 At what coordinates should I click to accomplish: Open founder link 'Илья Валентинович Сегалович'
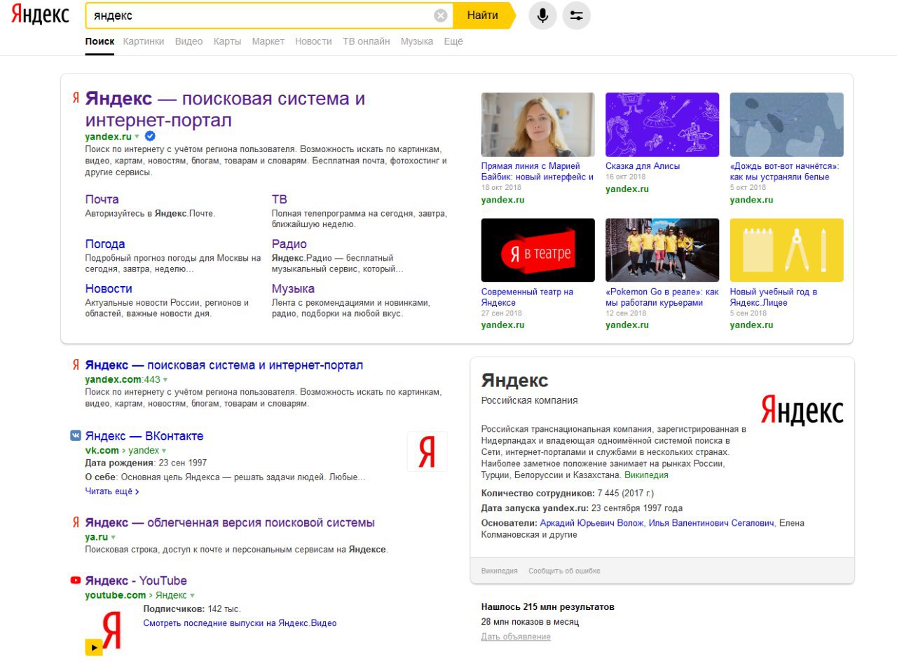[x=711, y=523]
